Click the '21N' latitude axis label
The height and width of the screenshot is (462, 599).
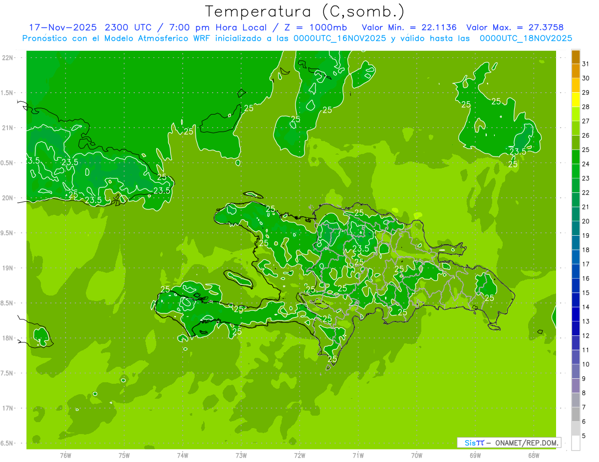coord(7,128)
